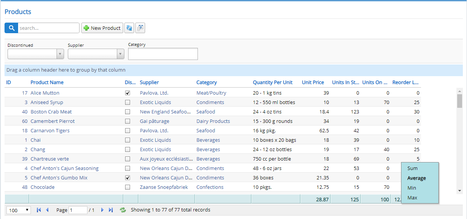This screenshot has height=219, width=467.
Task: Jump to the first page with the pager icon
Action: point(38,210)
